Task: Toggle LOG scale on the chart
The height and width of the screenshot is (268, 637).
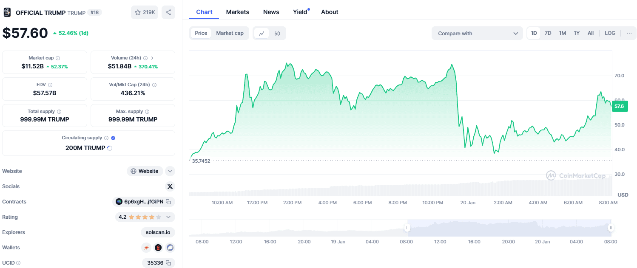Action: point(610,33)
